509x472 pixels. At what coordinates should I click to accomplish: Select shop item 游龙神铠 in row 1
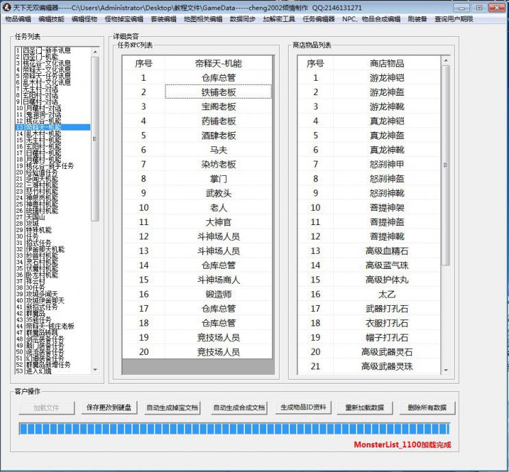(387, 77)
